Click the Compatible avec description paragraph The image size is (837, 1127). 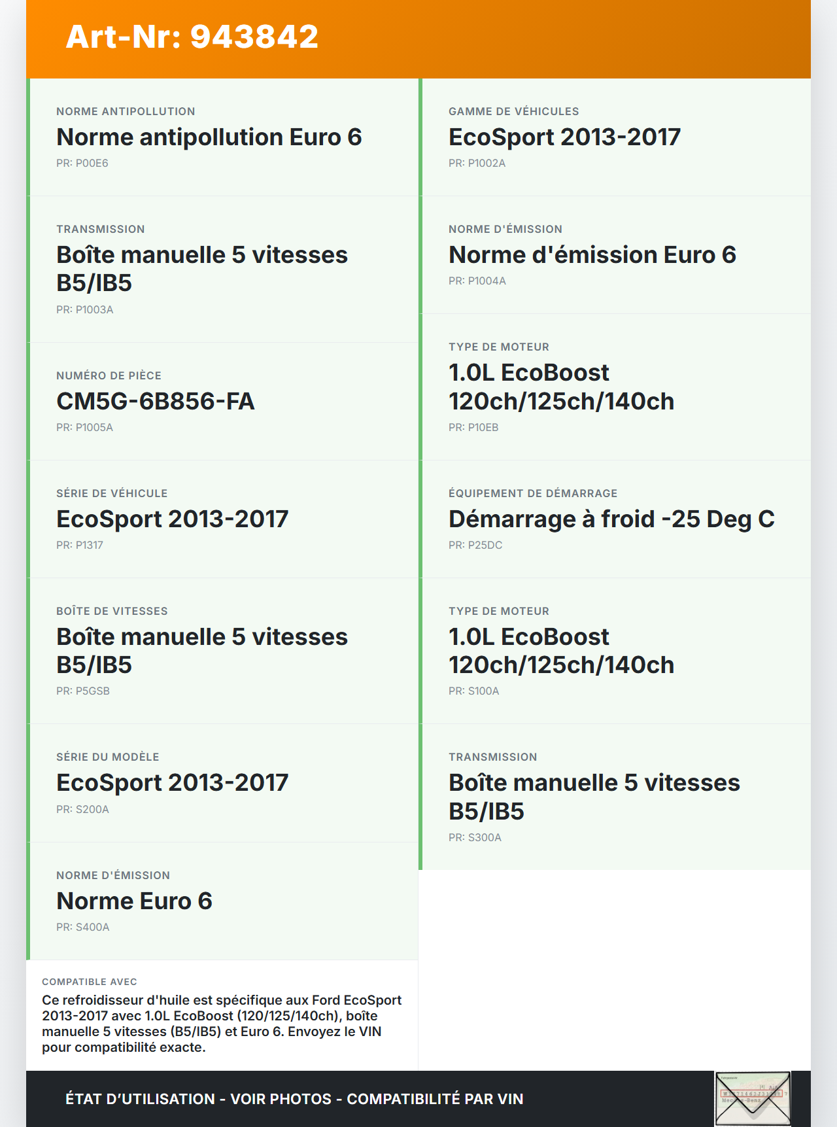222,1024
